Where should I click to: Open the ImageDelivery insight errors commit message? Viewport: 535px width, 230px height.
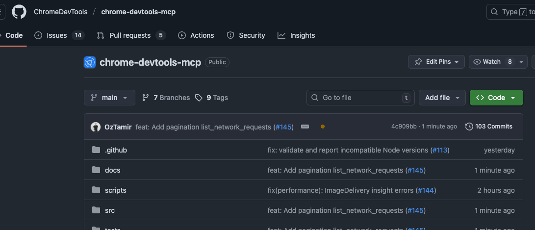pyautogui.click(x=340, y=190)
